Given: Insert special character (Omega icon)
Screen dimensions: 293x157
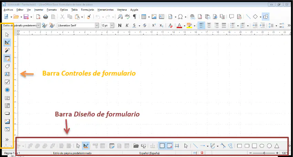Looking at the screenshot, I should coord(180,17).
